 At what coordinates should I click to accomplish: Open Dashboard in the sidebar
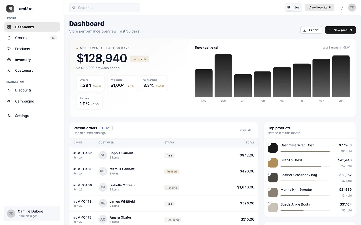pyautogui.click(x=32, y=27)
